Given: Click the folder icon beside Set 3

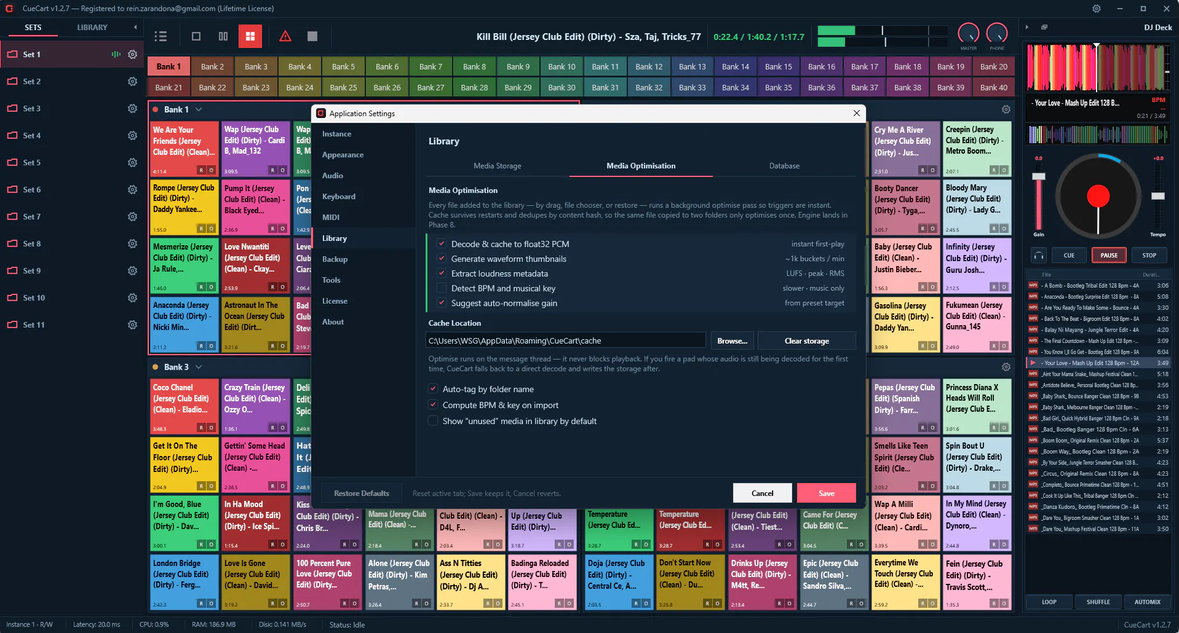Looking at the screenshot, I should click(x=12, y=109).
